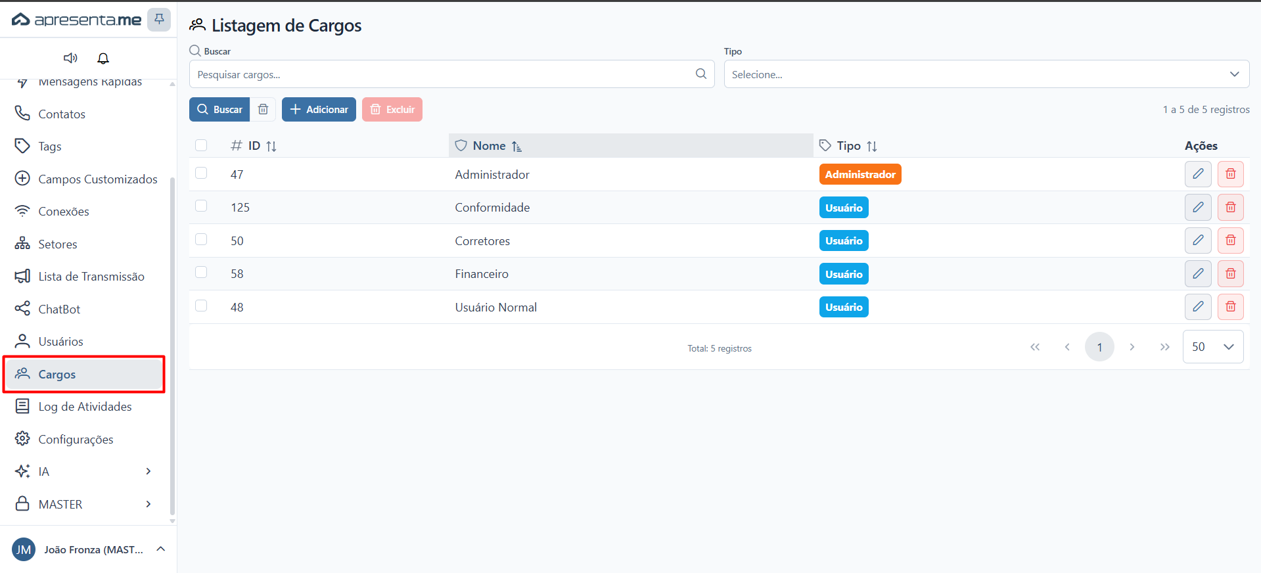Check the box for the Conformidade row
1261x573 pixels.
pos(201,206)
